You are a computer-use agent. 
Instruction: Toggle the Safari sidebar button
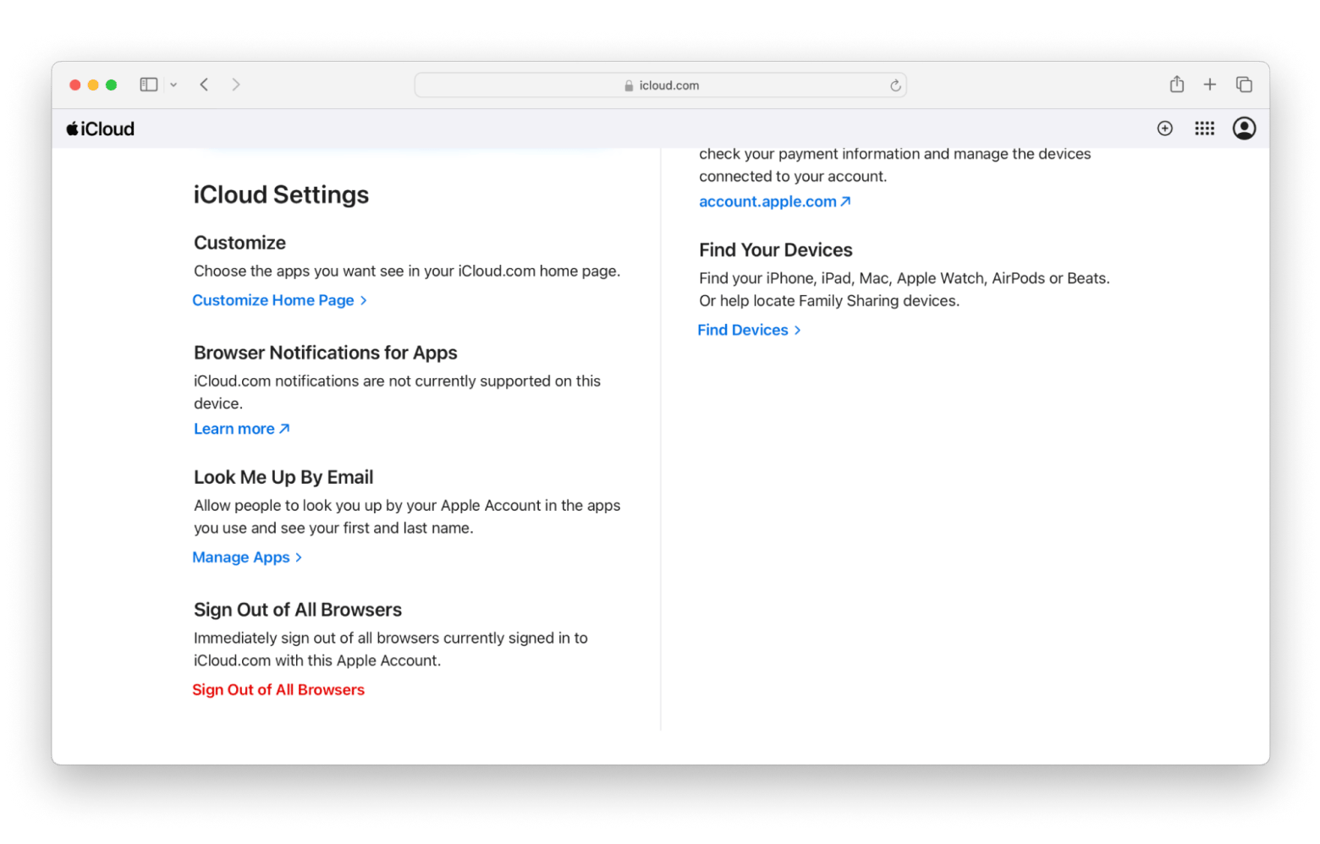(149, 85)
